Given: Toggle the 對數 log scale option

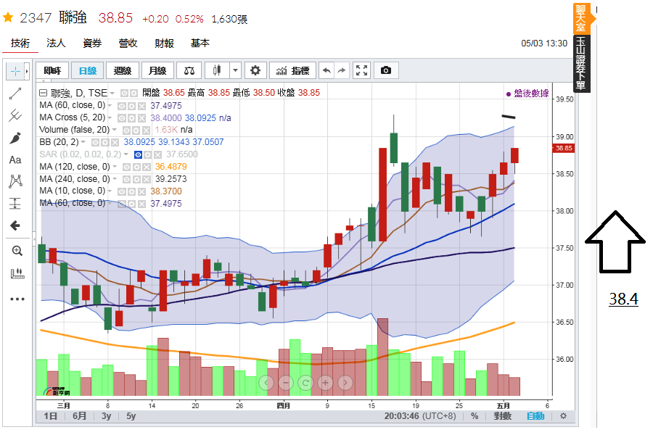Looking at the screenshot, I should 503,416.
